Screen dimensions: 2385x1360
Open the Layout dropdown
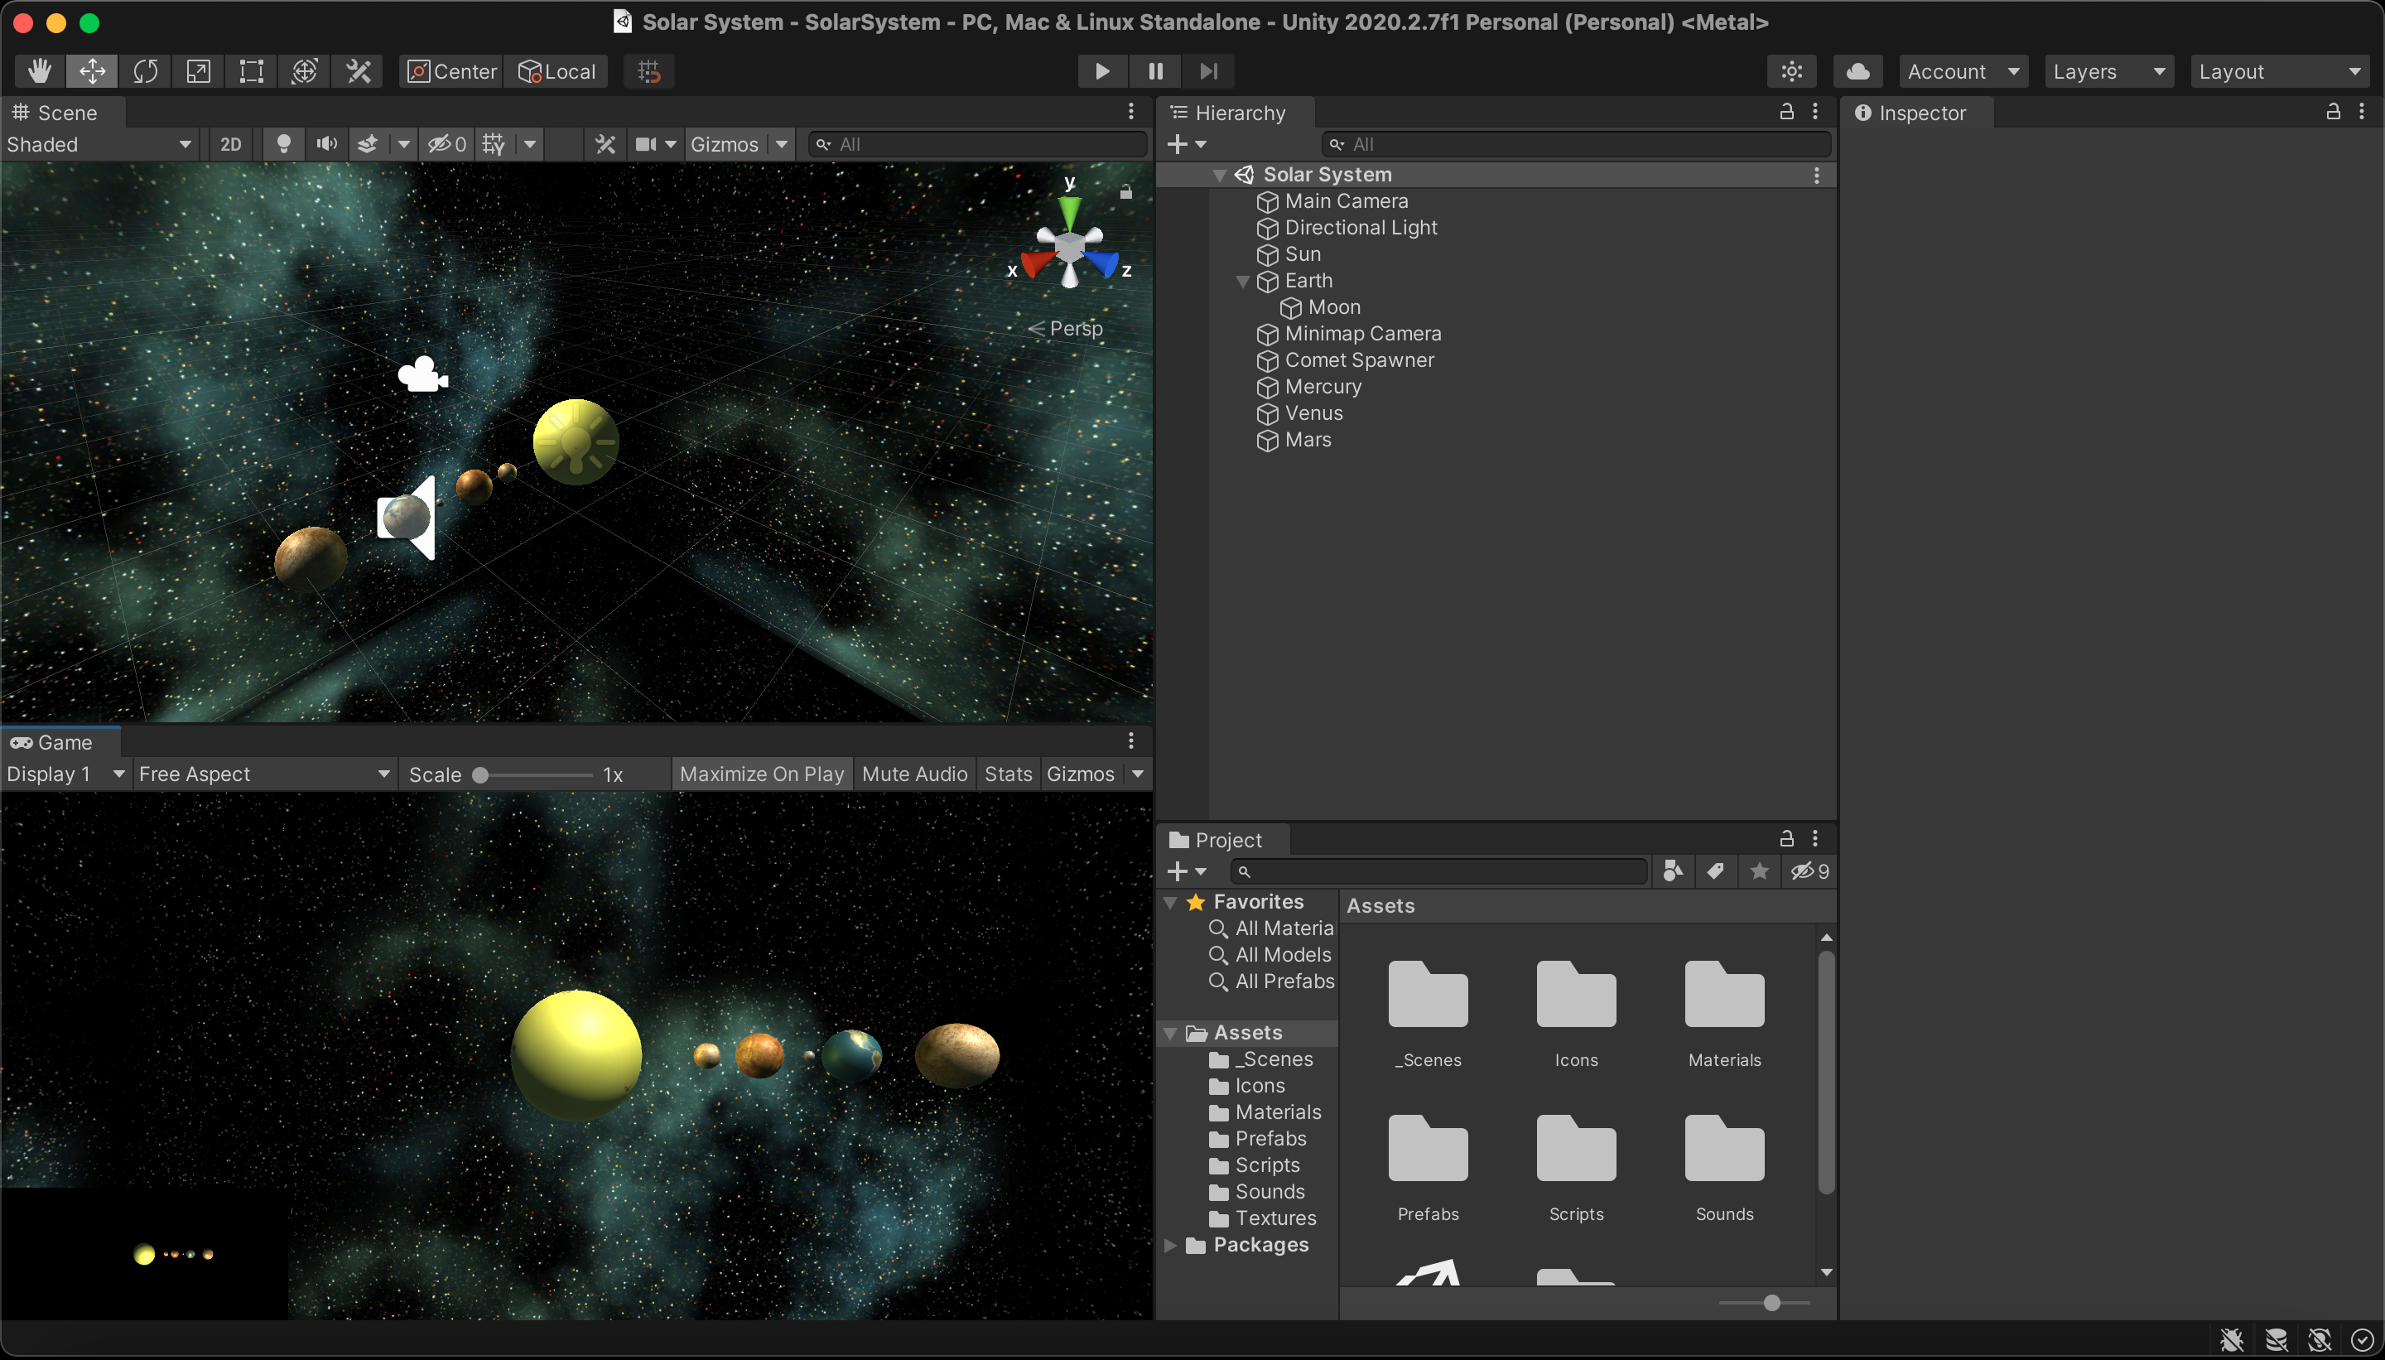pyautogui.click(x=2280, y=71)
